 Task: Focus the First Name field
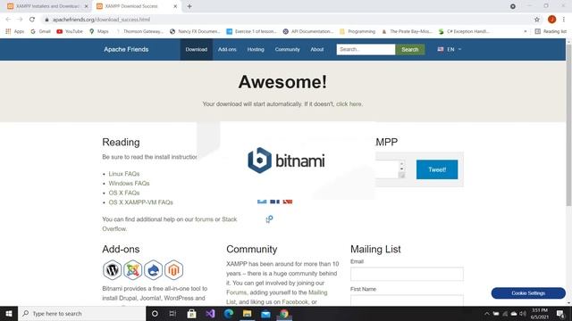[407, 300]
